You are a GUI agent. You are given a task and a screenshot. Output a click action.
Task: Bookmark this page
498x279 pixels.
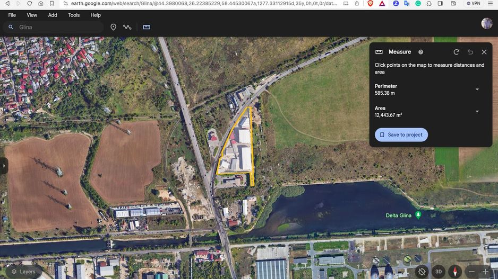pos(52,4)
